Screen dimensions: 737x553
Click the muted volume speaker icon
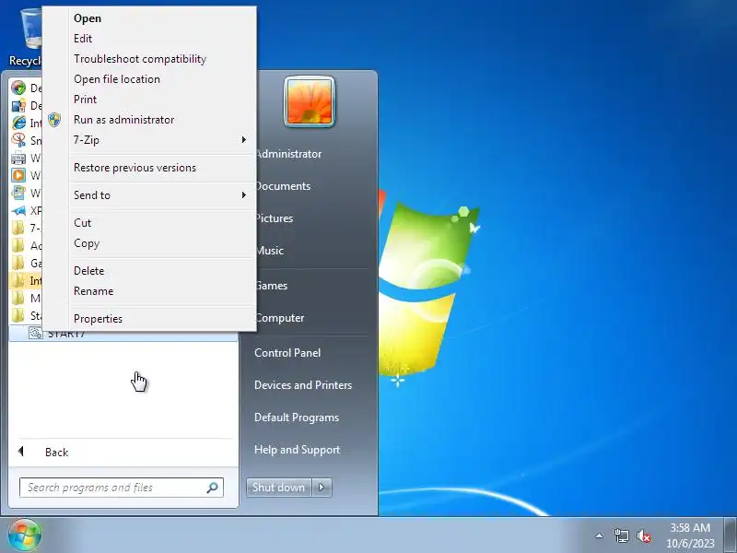click(x=643, y=536)
